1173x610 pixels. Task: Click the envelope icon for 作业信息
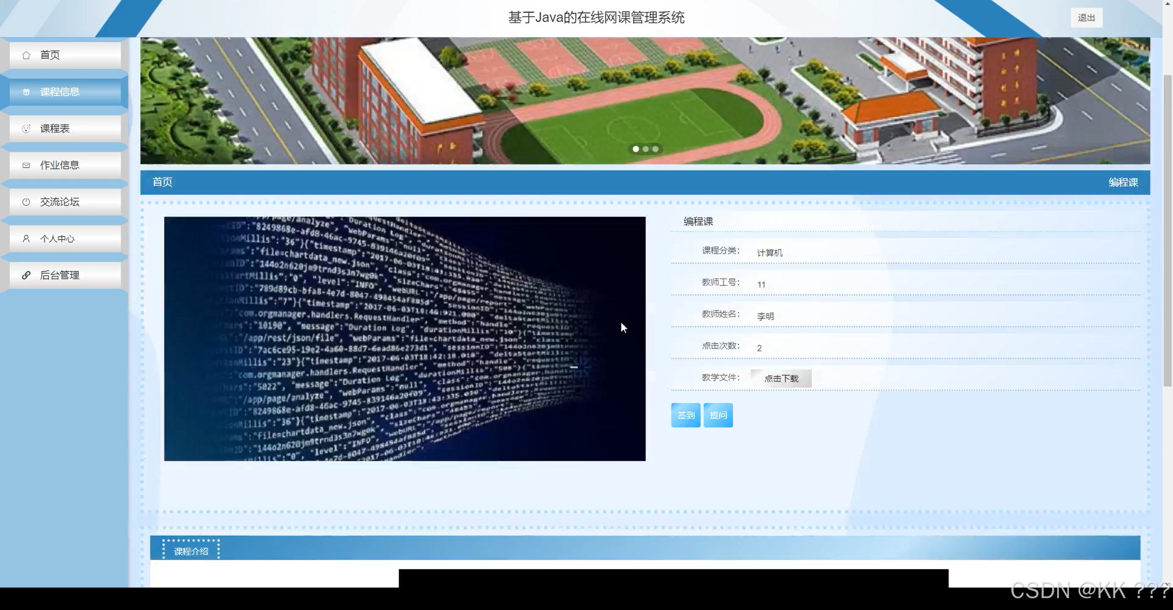click(x=26, y=165)
